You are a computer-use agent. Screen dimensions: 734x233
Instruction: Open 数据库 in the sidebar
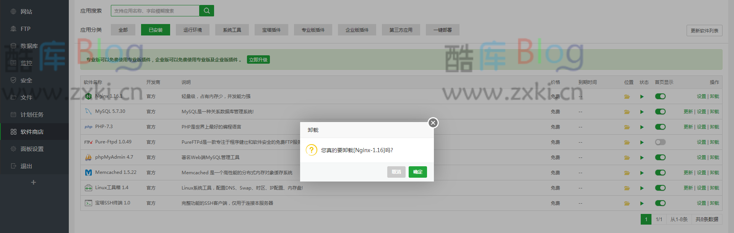tap(34, 46)
